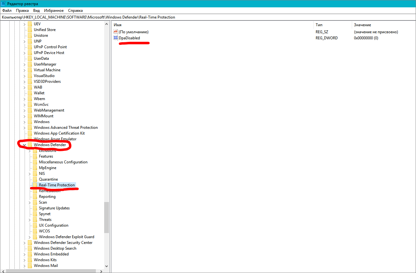Expand Windows Defender Exploit Guard key
Screen dimensions: 416x273
(30, 237)
